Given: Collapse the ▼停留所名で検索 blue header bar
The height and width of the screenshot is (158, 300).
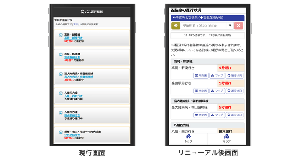Looking at the screenshot, I should pyautogui.click(x=207, y=18).
